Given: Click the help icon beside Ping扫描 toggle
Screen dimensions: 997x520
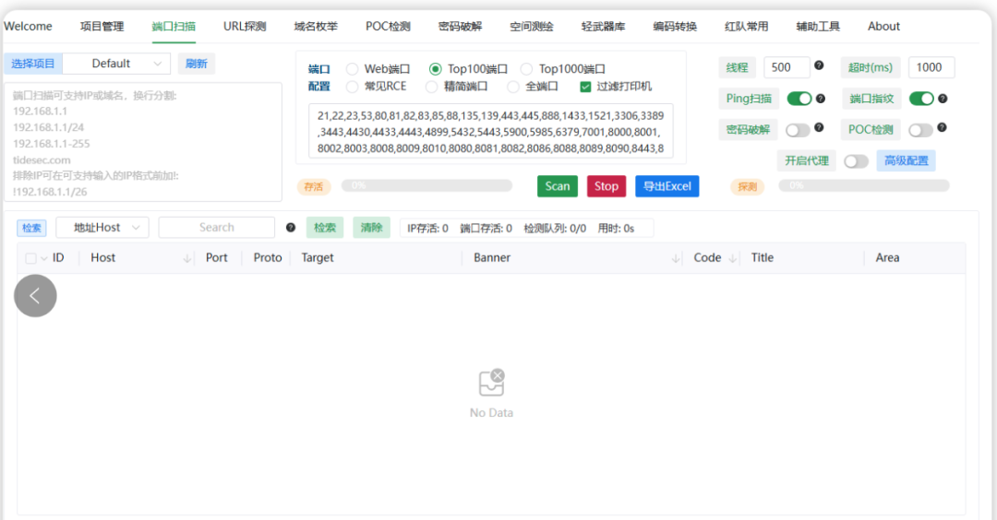Looking at the screenshot, I should pos(821,99).
